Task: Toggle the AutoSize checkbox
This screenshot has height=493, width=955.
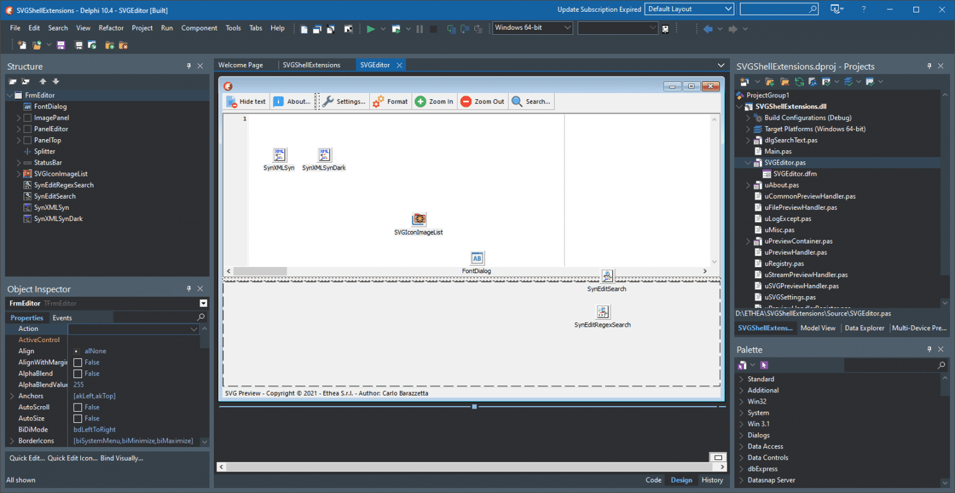Action: tap(78, 418)
